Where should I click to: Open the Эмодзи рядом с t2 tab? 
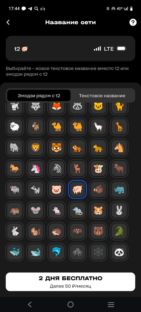point(39,96)
